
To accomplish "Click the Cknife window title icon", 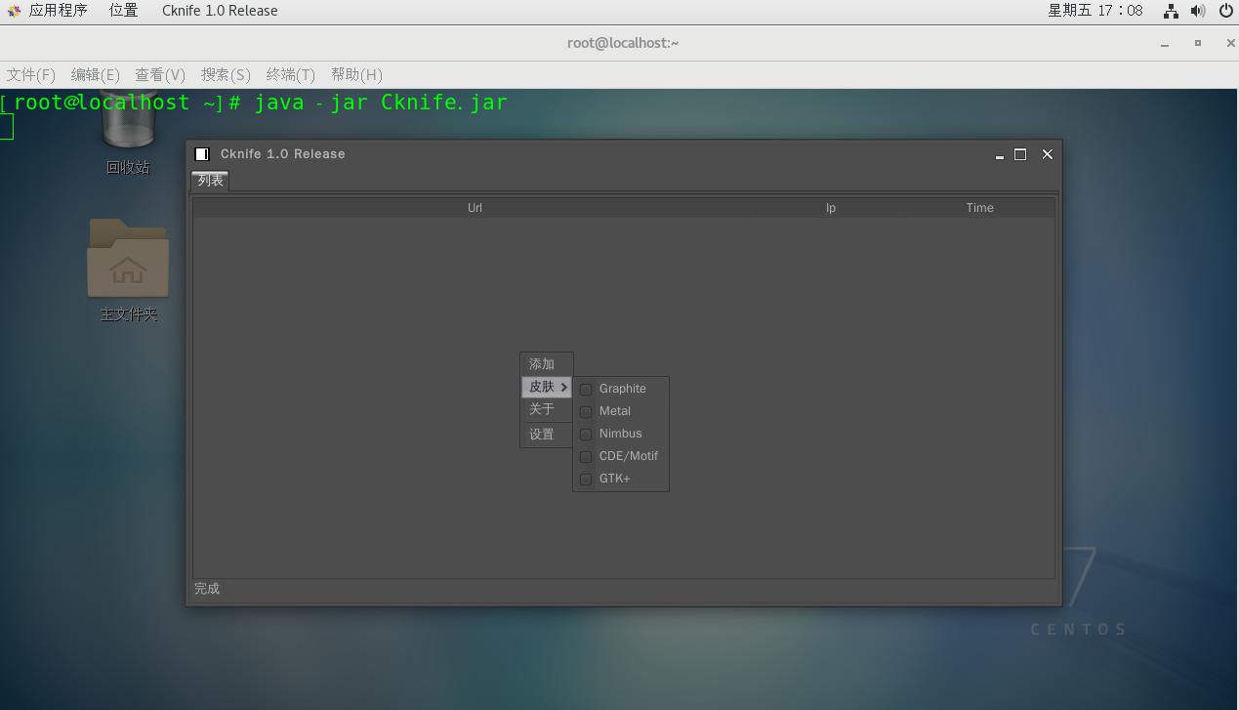I will [202, 154].
